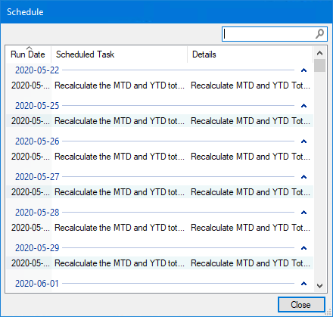Click the scrollbar up arrow
Screen dimensions: 333x317
click(x=319, y=53)
